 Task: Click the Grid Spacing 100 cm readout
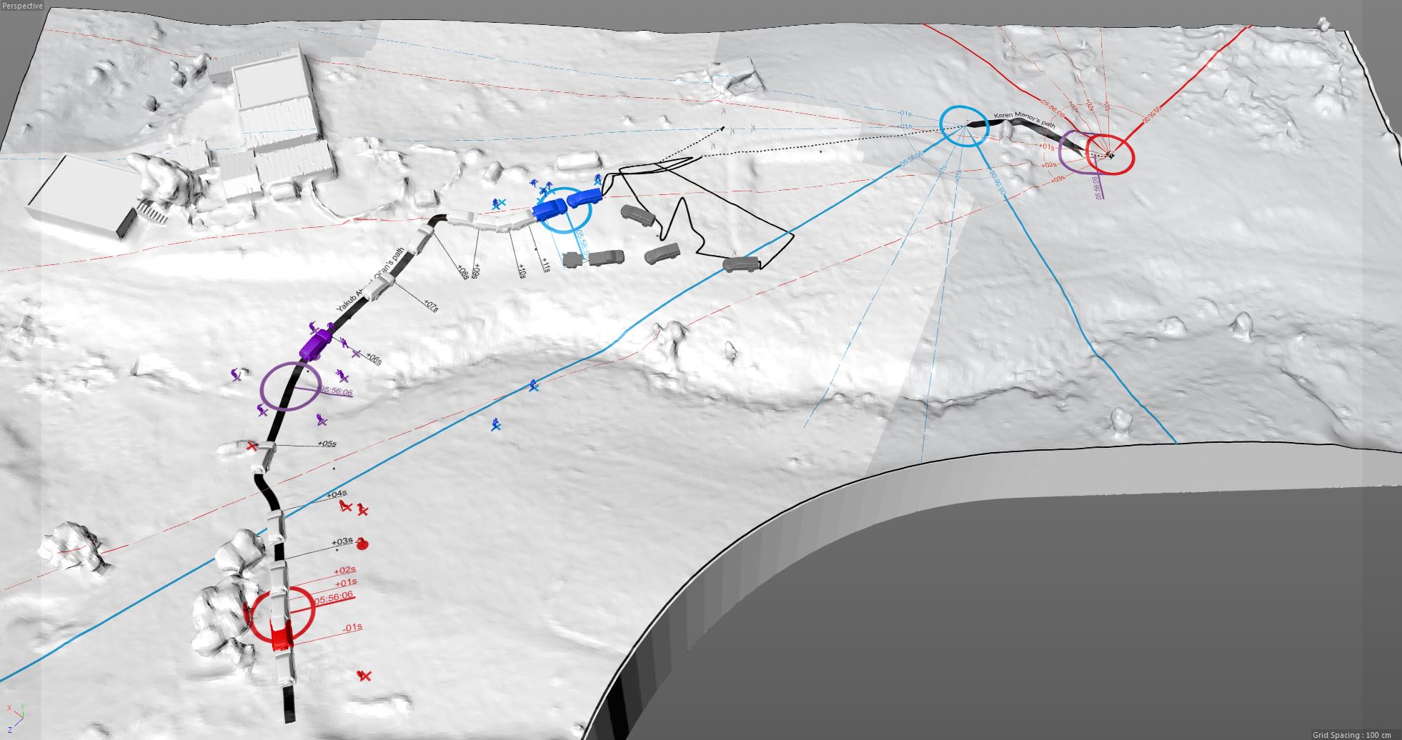point(1351,734)
